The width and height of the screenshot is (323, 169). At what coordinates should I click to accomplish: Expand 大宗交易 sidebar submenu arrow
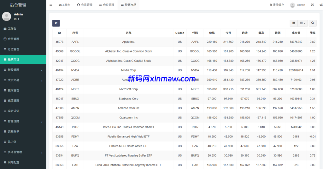(x=42, y=81)
